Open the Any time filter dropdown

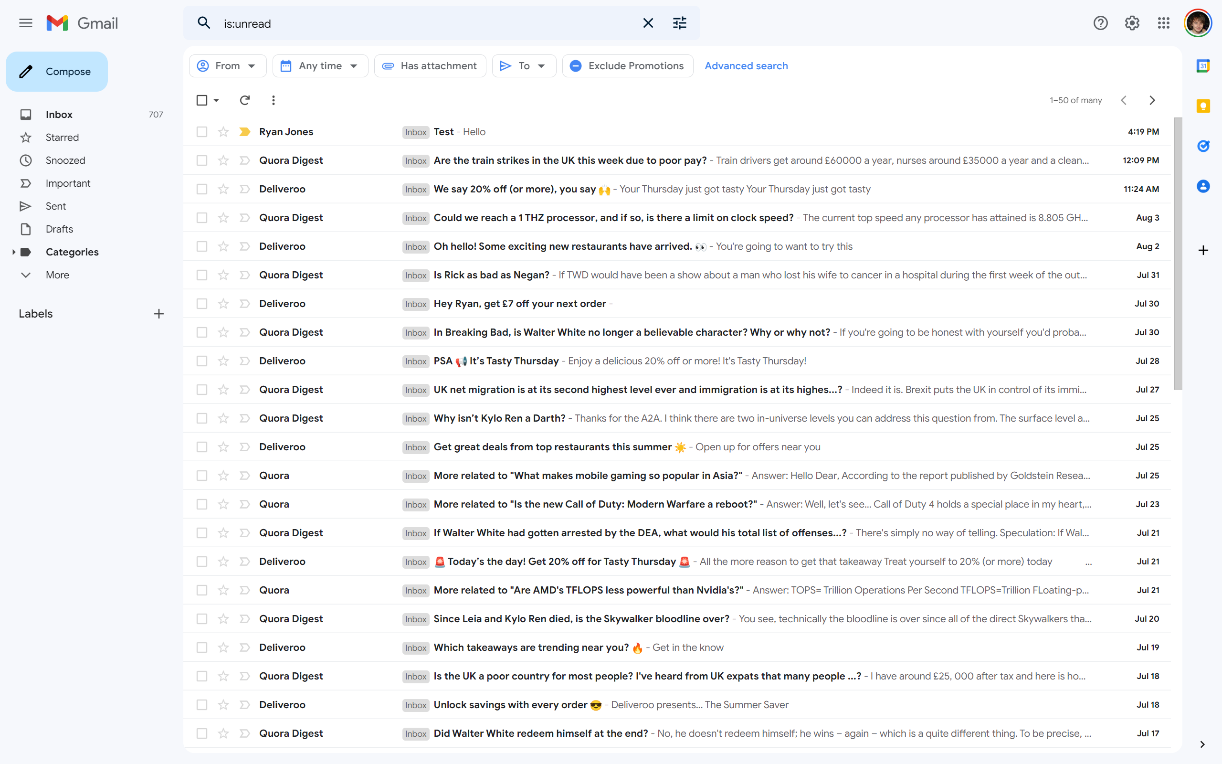pos(320,66)
